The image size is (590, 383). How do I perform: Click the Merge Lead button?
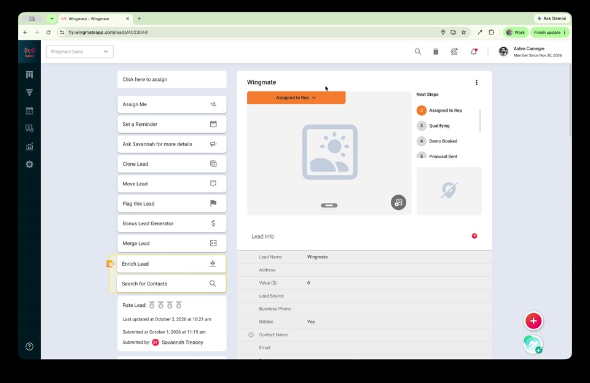172,243
